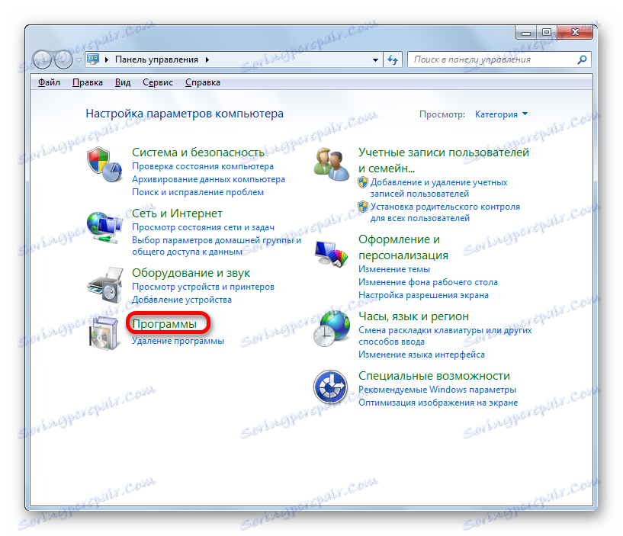The width and height of the screenshot is (623, 536).
Task: Open the Справка menu
Action: point(203,82)
